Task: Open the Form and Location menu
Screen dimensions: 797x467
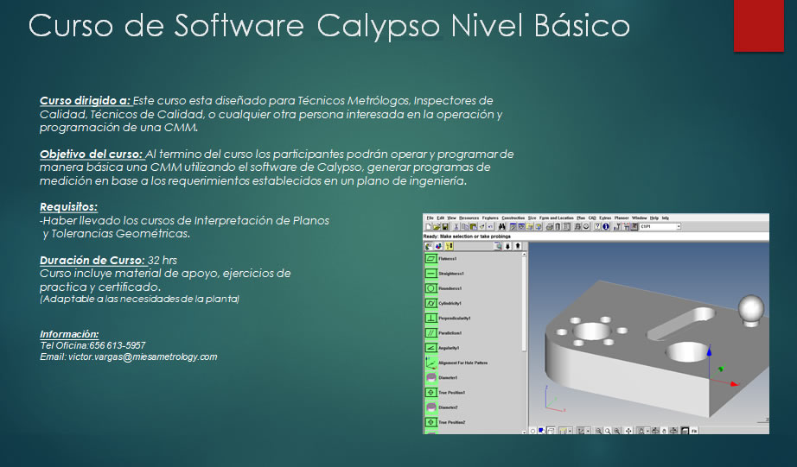Action: pyautogui.click(x=556, y=218)
